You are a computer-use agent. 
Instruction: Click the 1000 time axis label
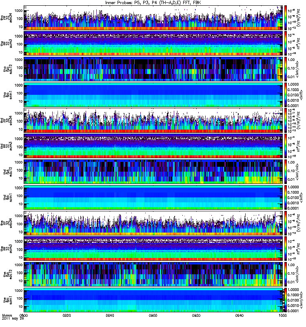pyautogui.click(x=282, y=315)
